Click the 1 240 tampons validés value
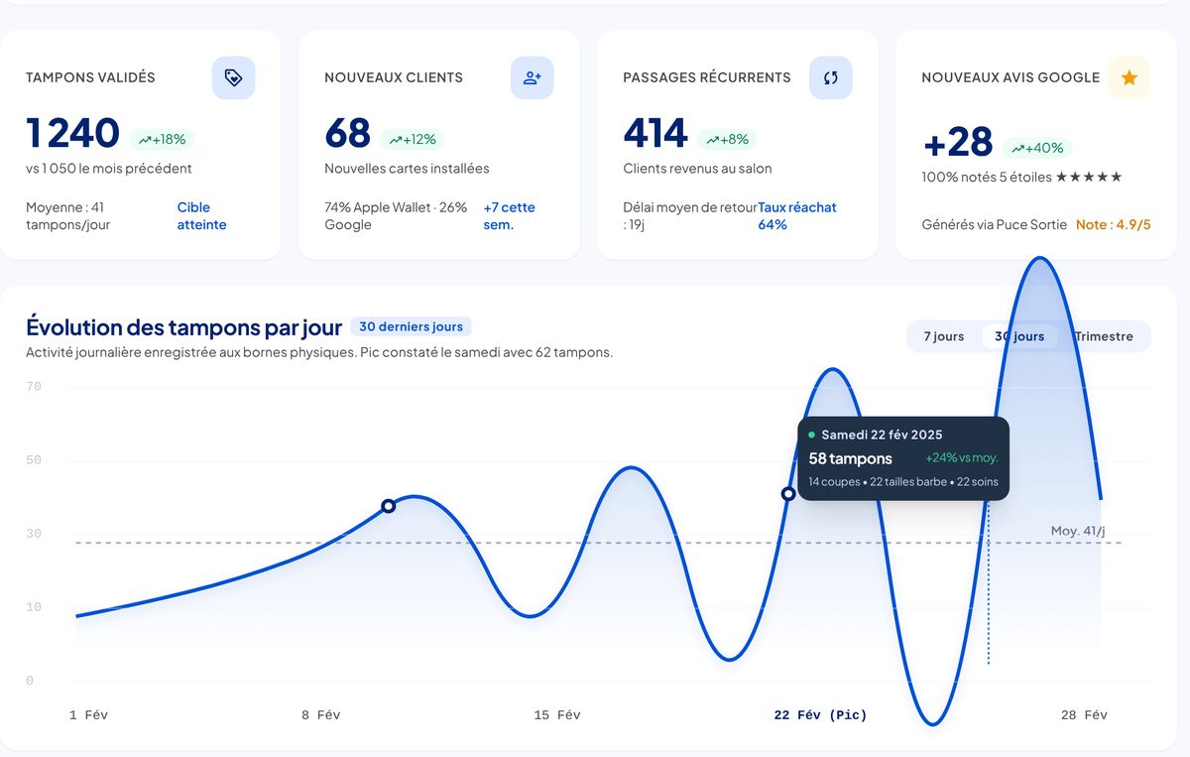Viewport: 1190px width, 757px height. [x=73, y=134]
